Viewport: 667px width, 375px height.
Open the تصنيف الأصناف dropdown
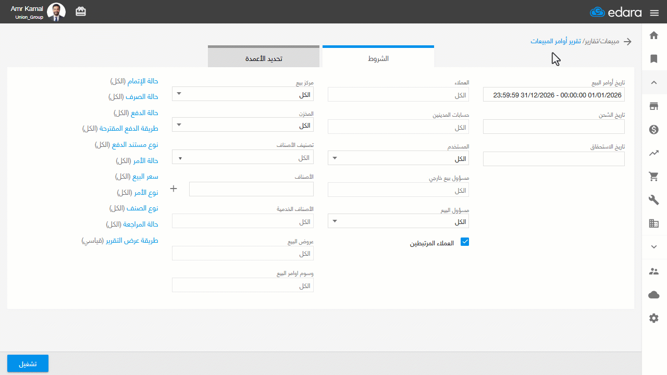(x=243, y=157)
